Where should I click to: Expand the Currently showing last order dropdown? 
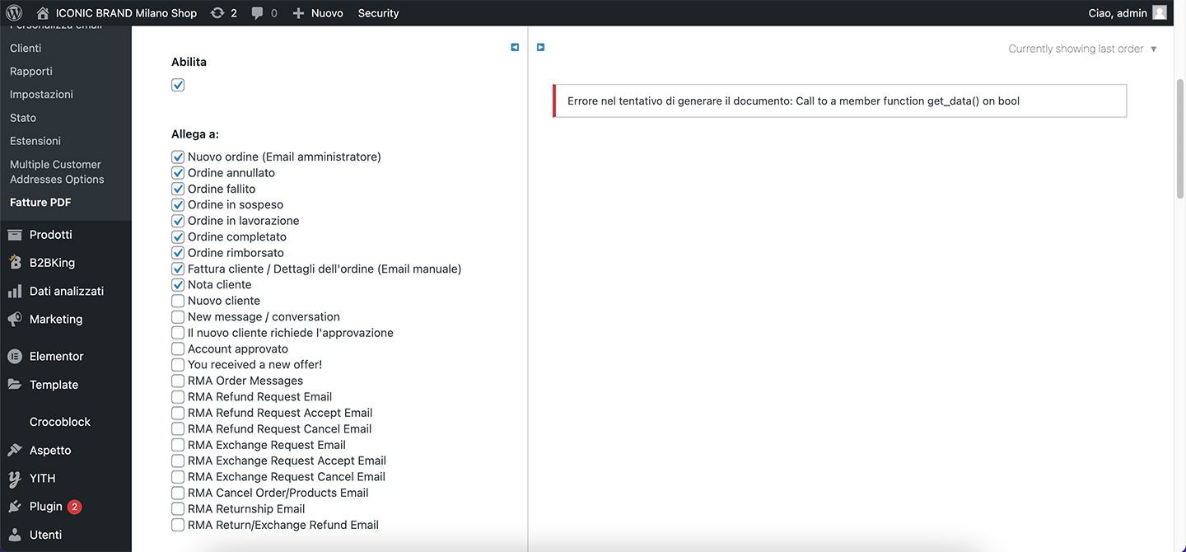(x=1082, y=49)
